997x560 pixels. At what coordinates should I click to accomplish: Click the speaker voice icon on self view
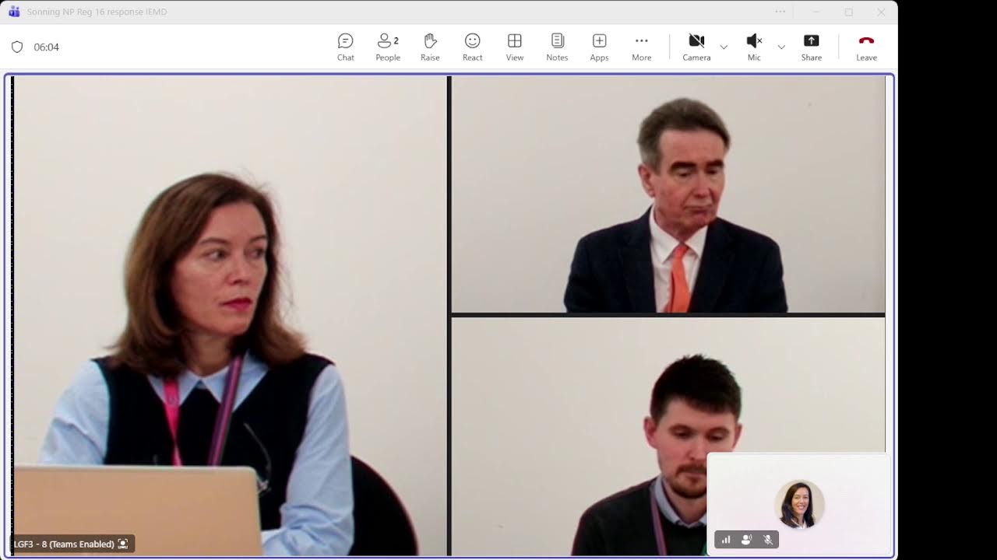[746, 540]
